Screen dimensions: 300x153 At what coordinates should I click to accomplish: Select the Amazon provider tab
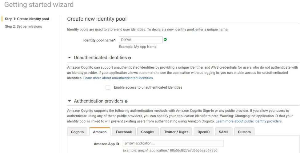point(100,132)
